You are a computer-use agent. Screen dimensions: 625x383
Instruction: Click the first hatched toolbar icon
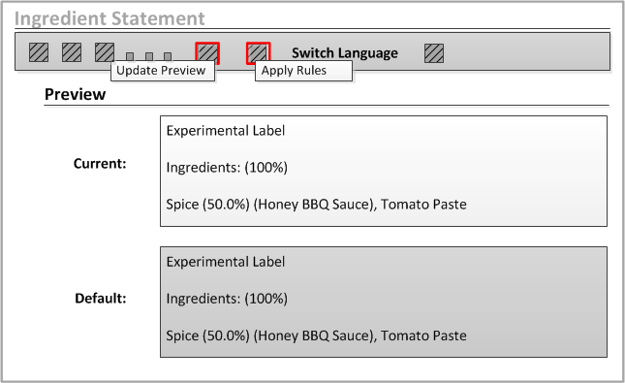(x=39, y=52)
